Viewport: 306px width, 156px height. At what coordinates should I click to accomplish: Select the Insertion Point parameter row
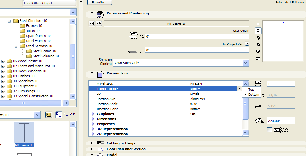(x=166, y=109)
